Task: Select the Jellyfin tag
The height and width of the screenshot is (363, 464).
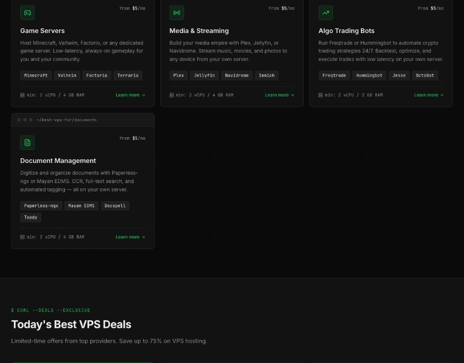Action: pyautogui.click(x=204, y=75)
